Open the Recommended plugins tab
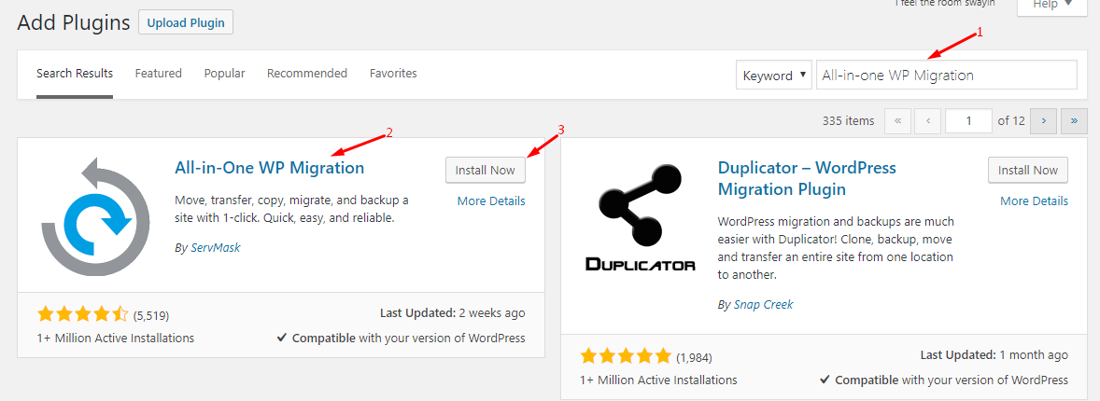Viewport: 1100px width, 401px height. pos(307,73)
